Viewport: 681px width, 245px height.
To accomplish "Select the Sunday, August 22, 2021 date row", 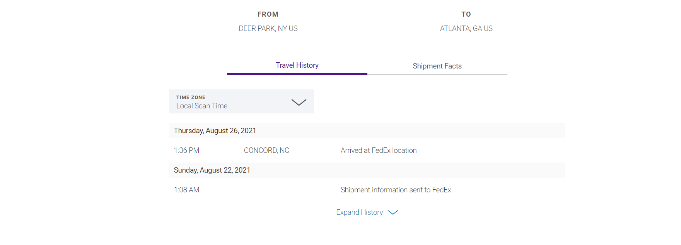I will pos(212,170).
